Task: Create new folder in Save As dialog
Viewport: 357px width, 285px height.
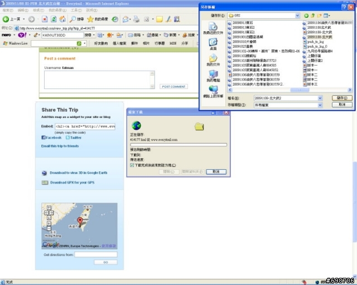Action: (320, 16)
